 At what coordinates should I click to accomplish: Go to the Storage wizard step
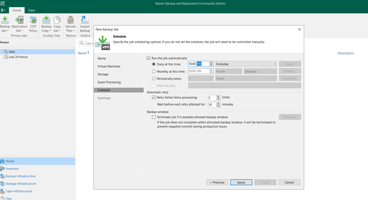pos(103,74)
